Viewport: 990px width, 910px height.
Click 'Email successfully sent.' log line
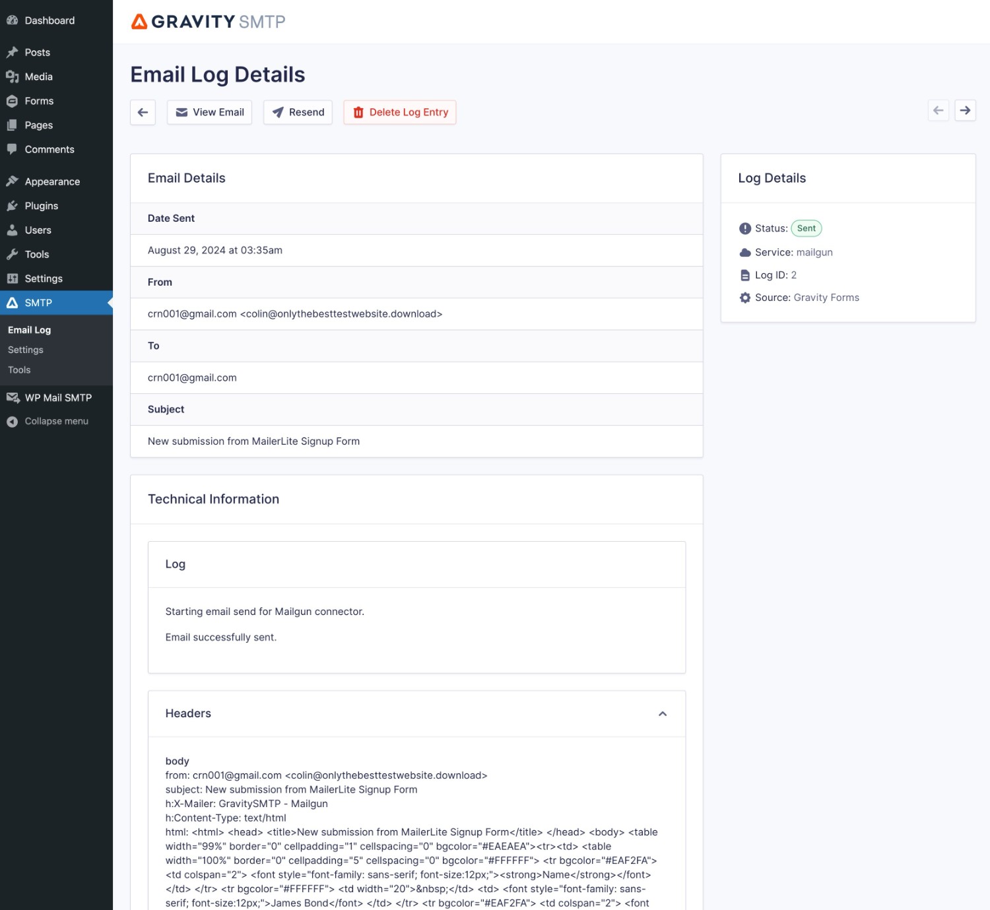(x=221, y=637)
